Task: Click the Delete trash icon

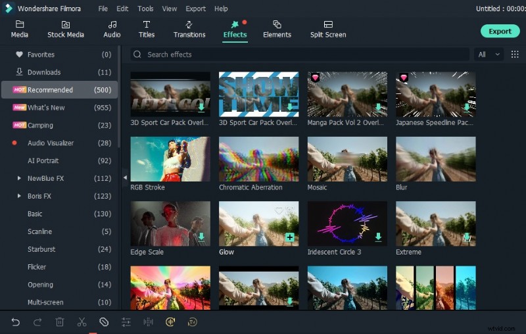Action: coord(59,322)
